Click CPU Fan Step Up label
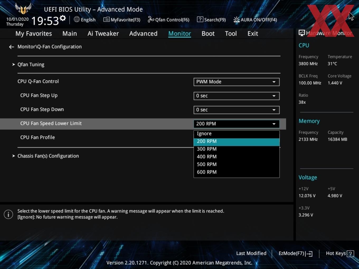The image size is (359, 269). tap(39, 95)
